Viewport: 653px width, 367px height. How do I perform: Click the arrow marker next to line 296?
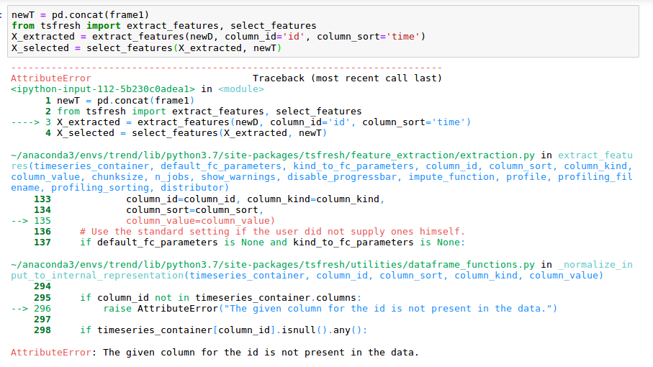(19, 309)
